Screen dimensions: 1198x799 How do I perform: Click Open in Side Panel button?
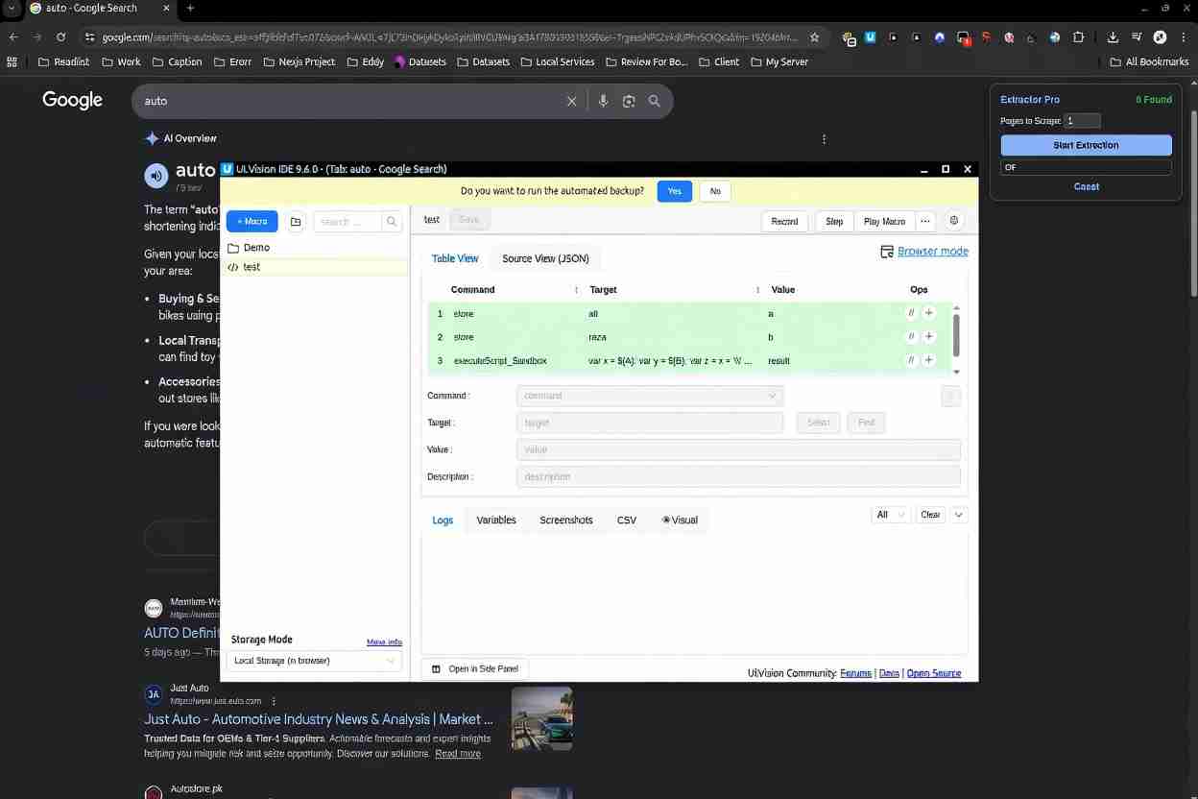pos(475,668)
